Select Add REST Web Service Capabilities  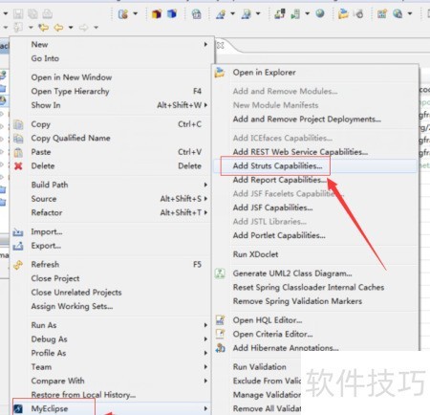300,152
